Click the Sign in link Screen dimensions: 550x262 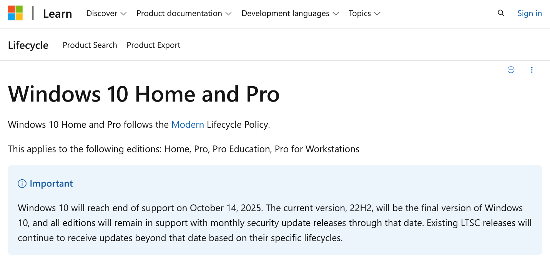[530, 13]
